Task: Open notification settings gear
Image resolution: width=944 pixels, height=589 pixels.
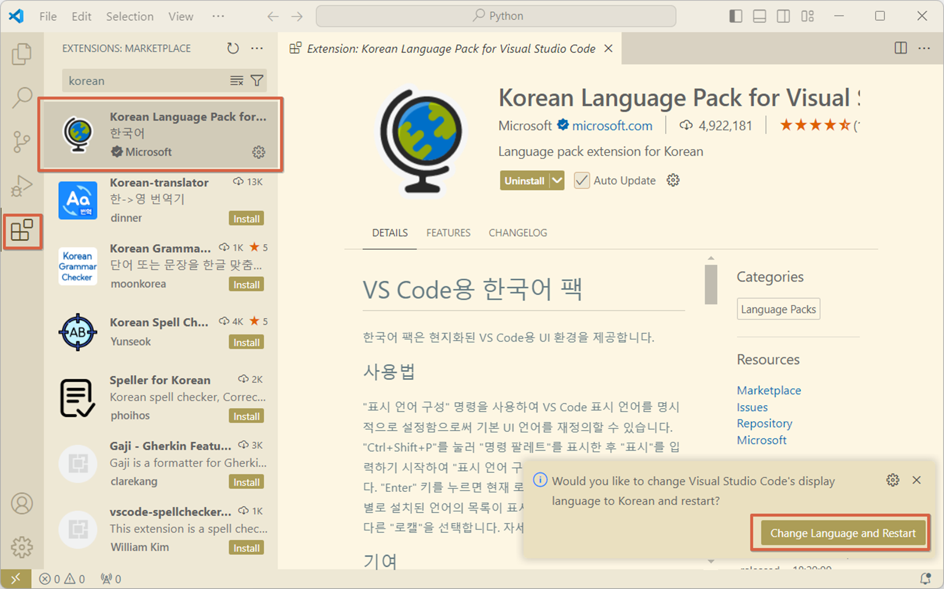Action: (x=893, y=480)
